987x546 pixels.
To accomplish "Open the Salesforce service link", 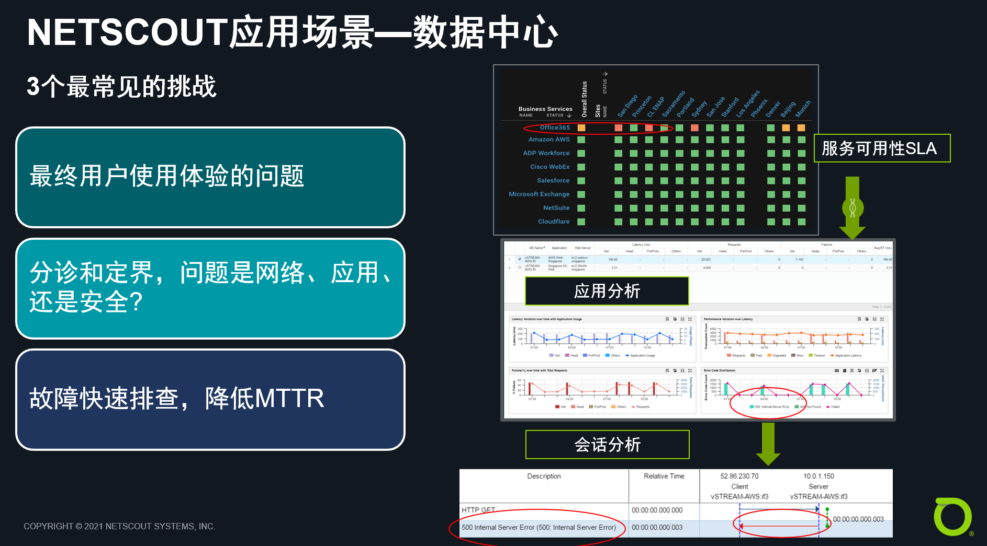I will (x=553, y=180).
